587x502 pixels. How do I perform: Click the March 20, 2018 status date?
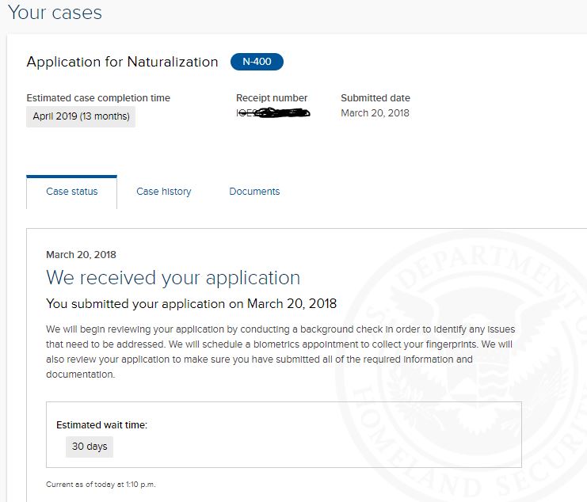[x=82, y=255]
